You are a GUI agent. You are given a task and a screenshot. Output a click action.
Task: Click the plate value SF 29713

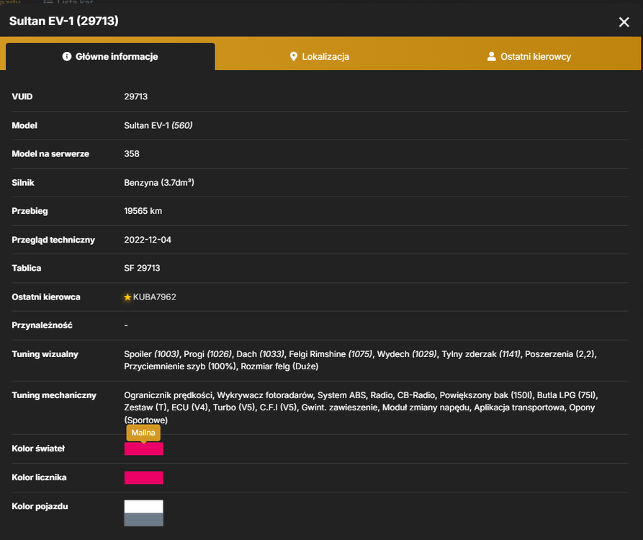coord(142,268)
